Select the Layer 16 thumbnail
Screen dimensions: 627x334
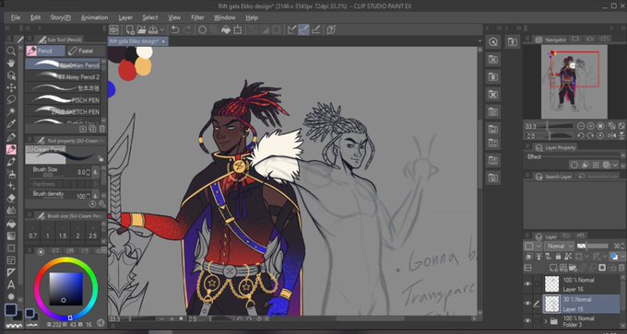[551, 283]
